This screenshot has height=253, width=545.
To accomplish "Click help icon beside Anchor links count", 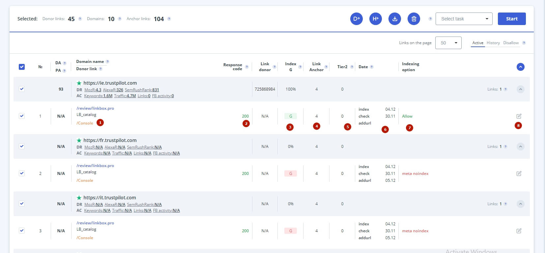I will [x=169, y=19].
